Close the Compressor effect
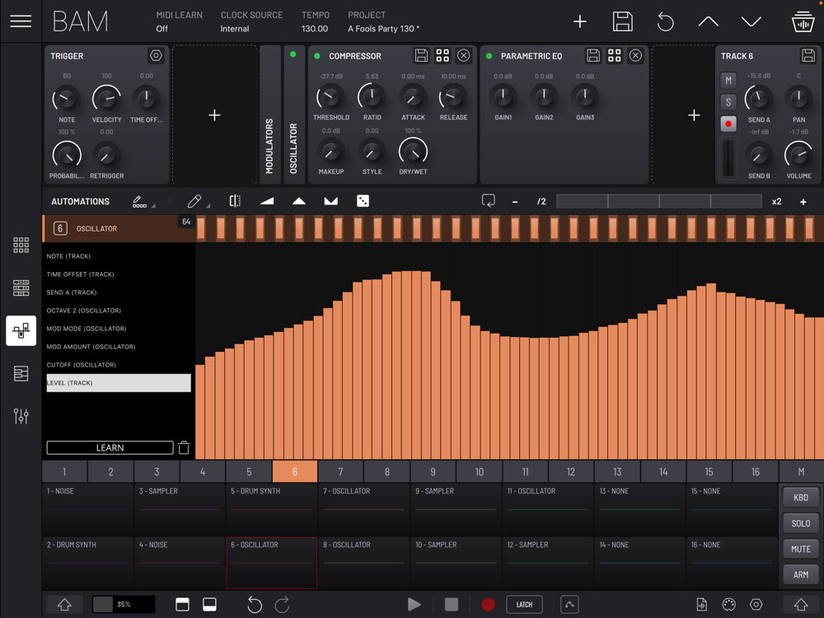The width and height of the screenshot is (824, 618). coord(464,56)
